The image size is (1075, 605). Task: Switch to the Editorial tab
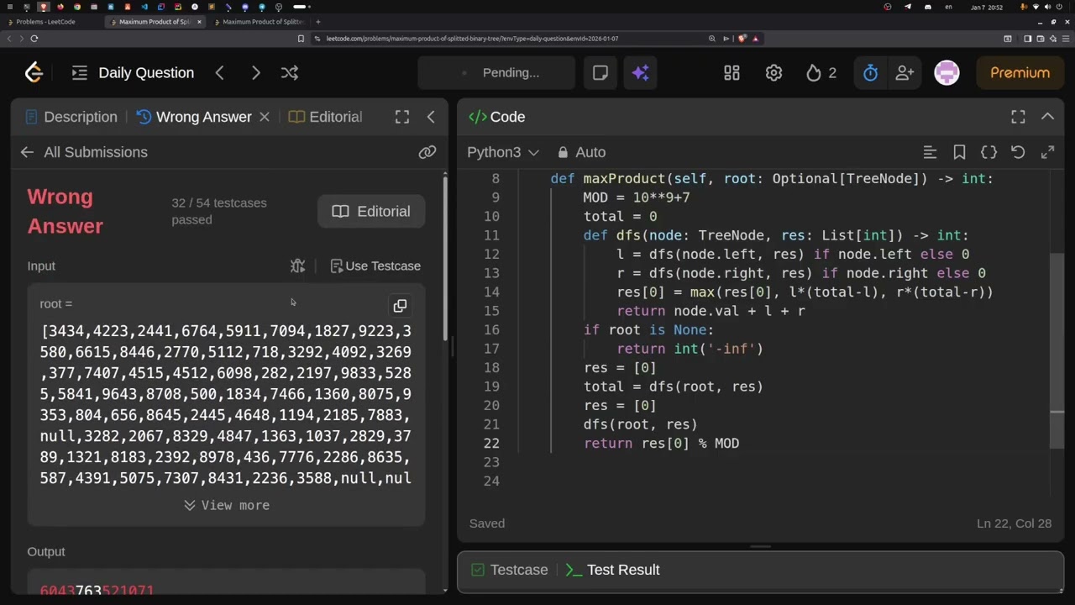tap(325, 117)
